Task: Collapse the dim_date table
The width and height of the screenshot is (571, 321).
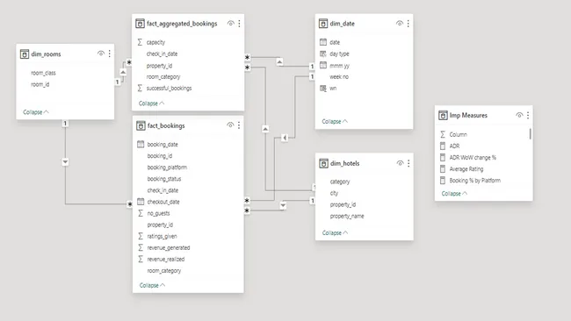Action: click(x=335, y=121)
